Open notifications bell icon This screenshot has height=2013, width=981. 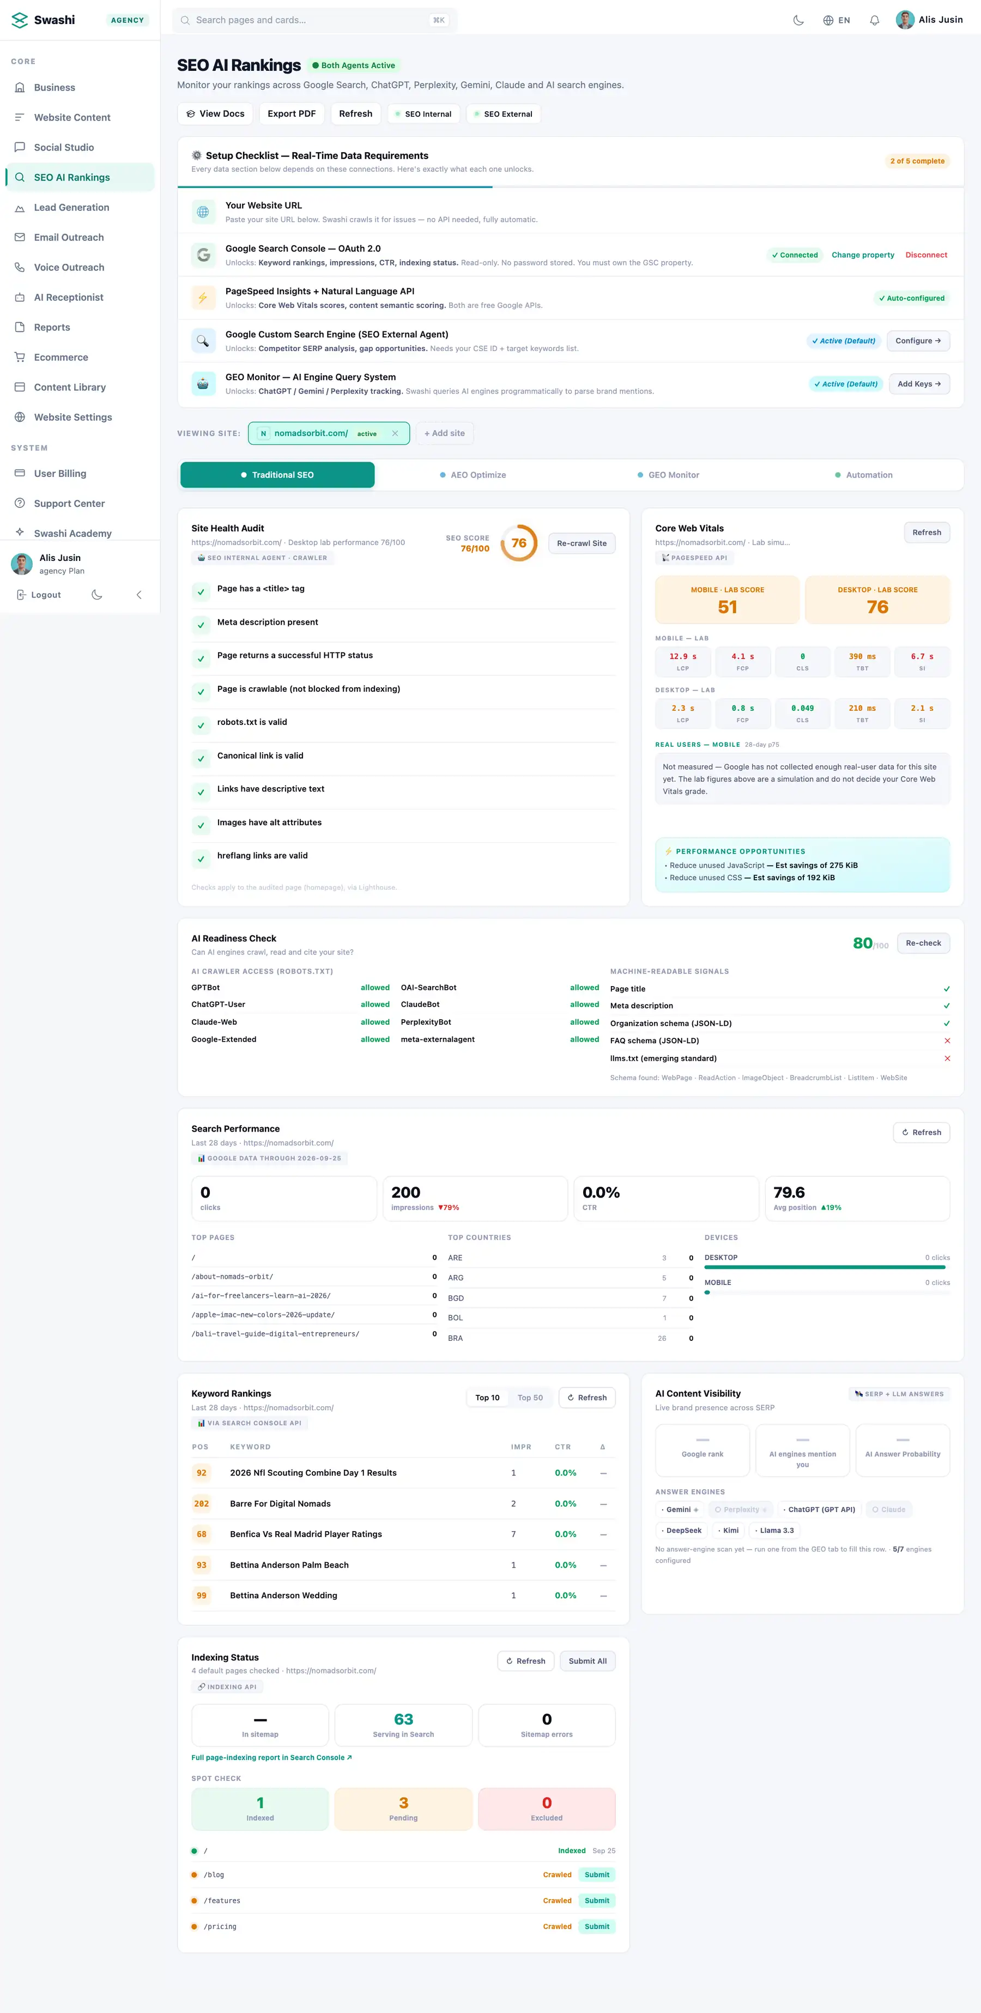pyautogui.click(x=874, y=20)
